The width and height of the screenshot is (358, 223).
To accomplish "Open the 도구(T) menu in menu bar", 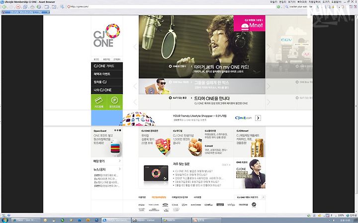I will point(326,2).
